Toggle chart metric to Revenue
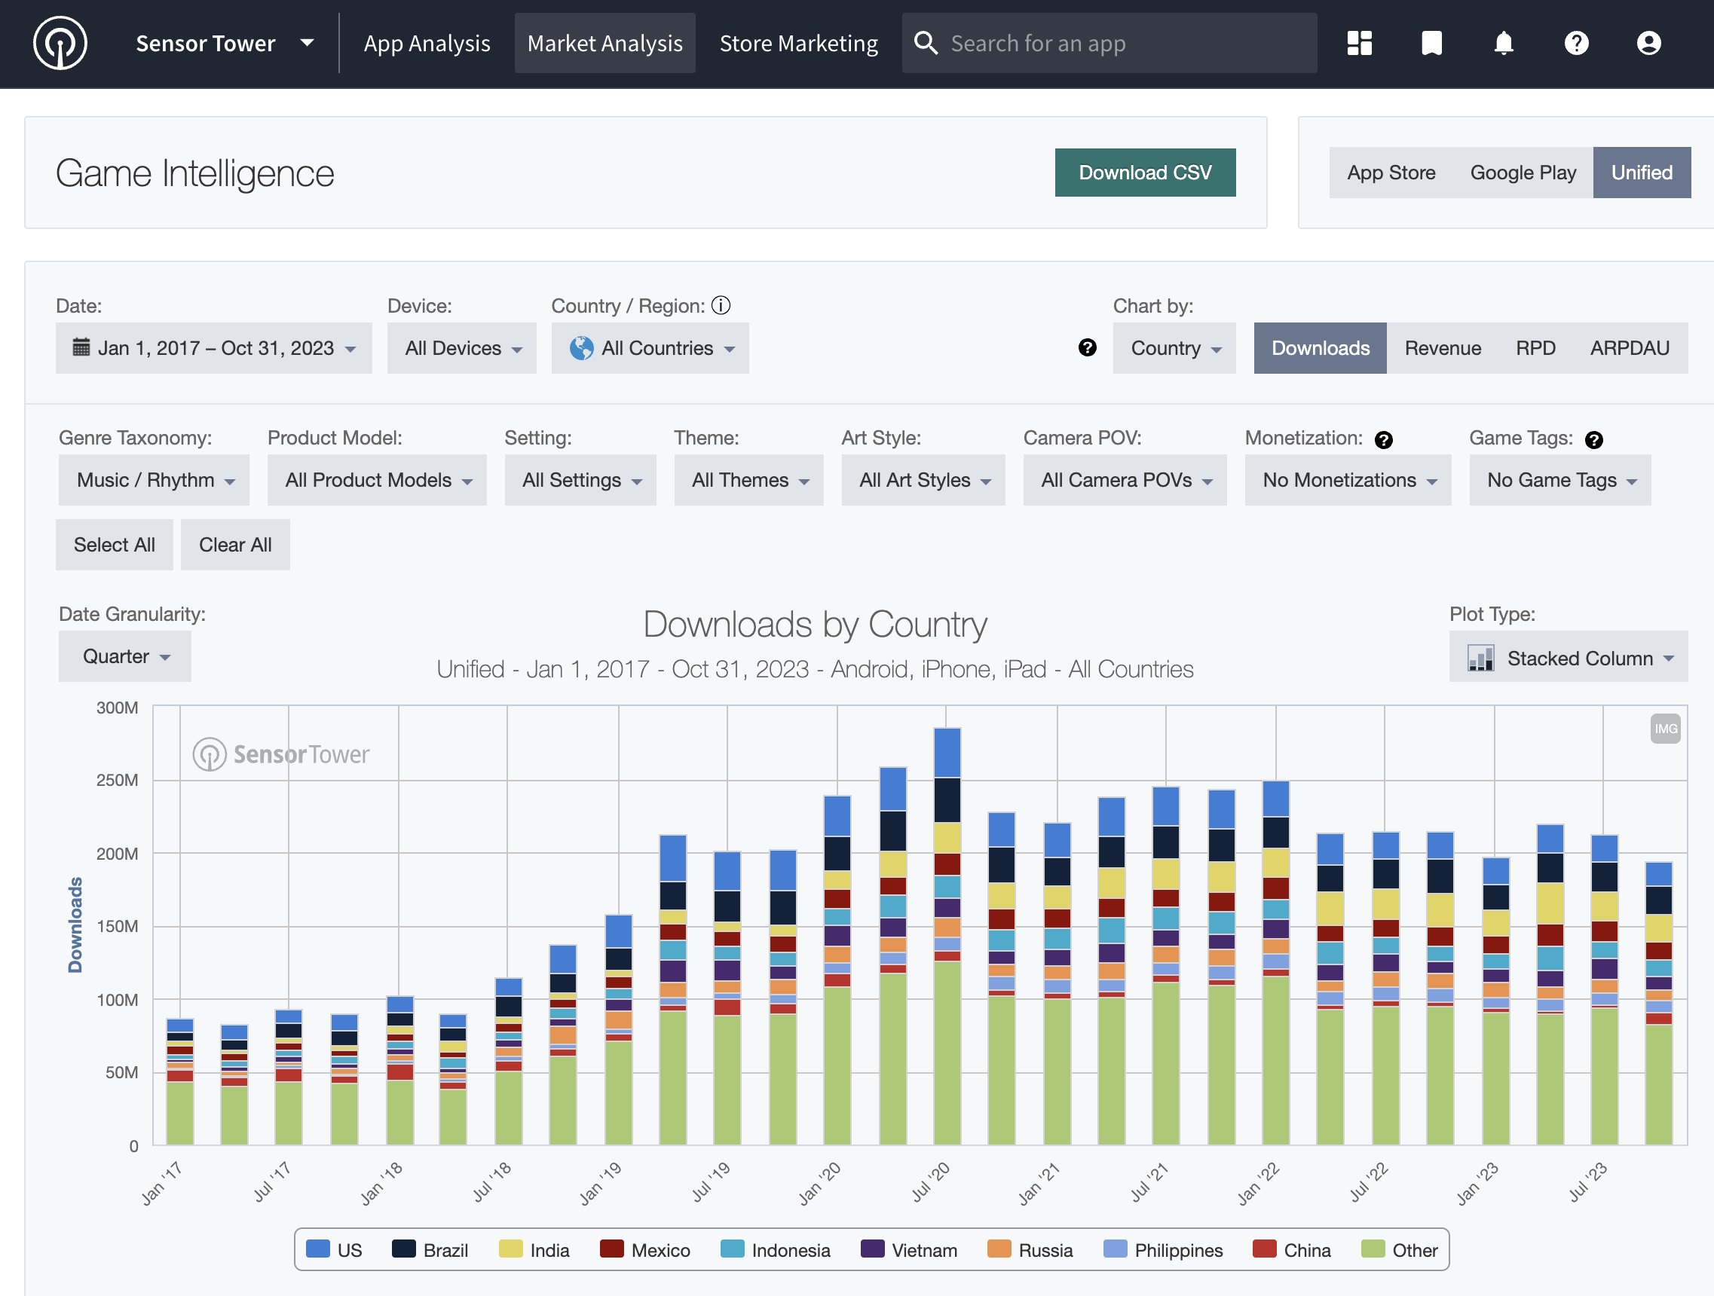The height and width of the screenshot is (1296, 1714). (x=1442, y=349)
